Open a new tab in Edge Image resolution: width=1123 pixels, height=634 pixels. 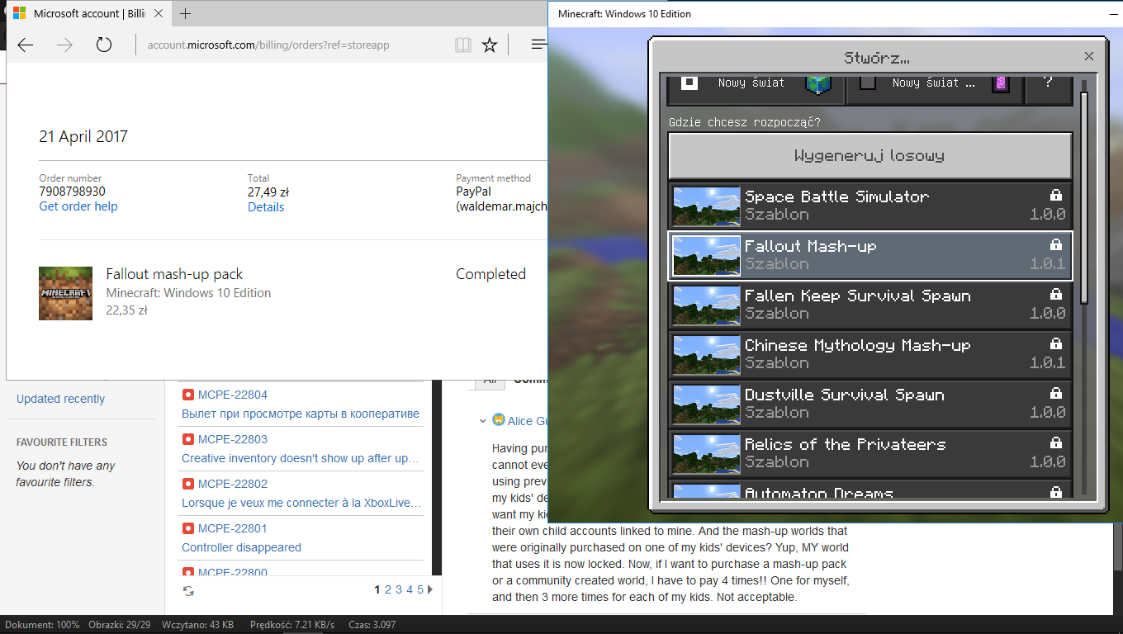coord(185,13)
